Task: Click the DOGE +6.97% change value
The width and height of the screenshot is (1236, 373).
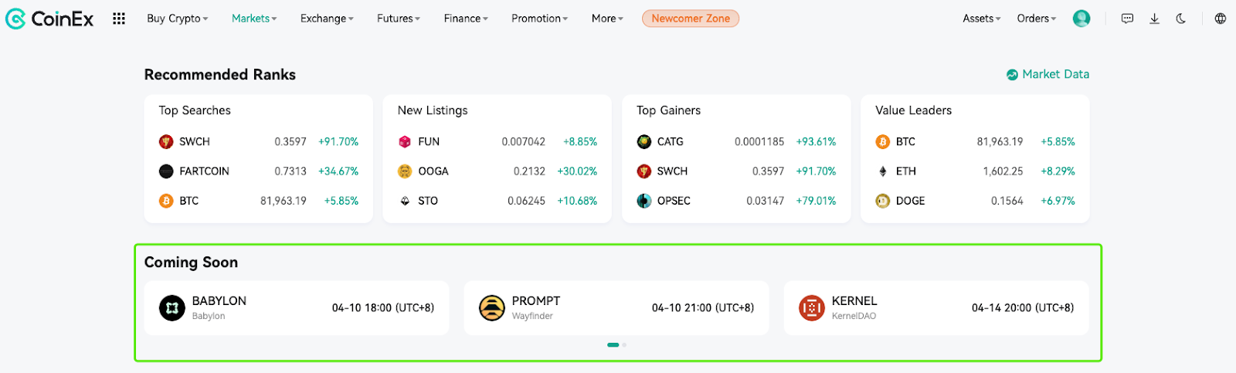Action: (1058, 201)
